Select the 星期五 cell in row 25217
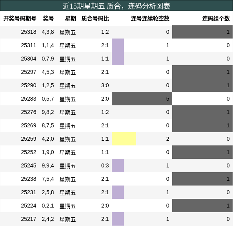Screen dimensions: 233x226 (x=67, y=219)
